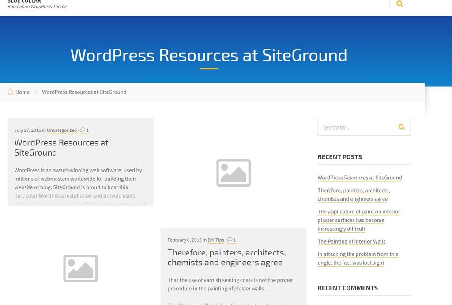Image resolution: width=452 pixels, height=305 pixels.
Task: Open 'WordPress Resources at SiteGround' post title
Action: pos(61,148)
